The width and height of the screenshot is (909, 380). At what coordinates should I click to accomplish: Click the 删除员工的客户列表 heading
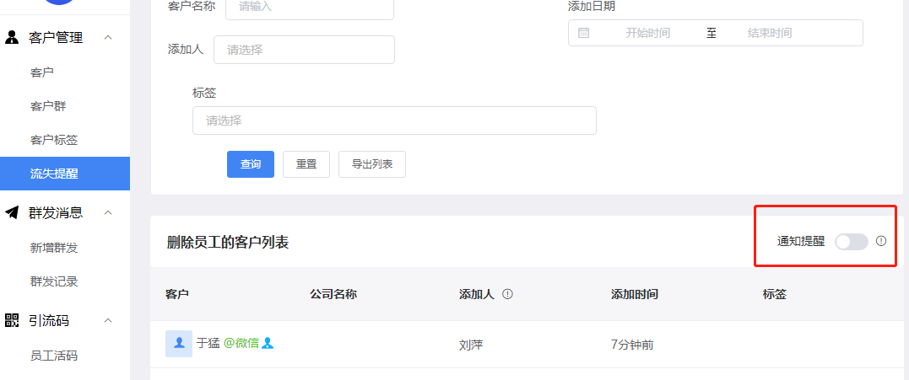[x=227, y=243]
